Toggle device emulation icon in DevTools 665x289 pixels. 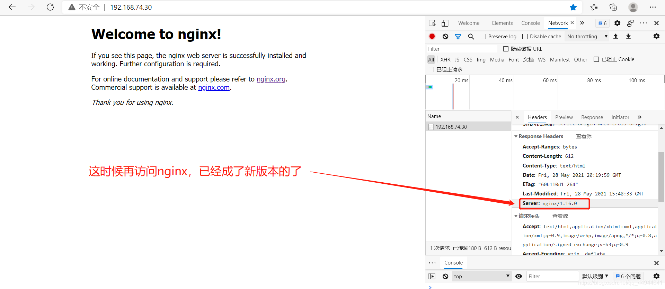(x=445, y=23)
